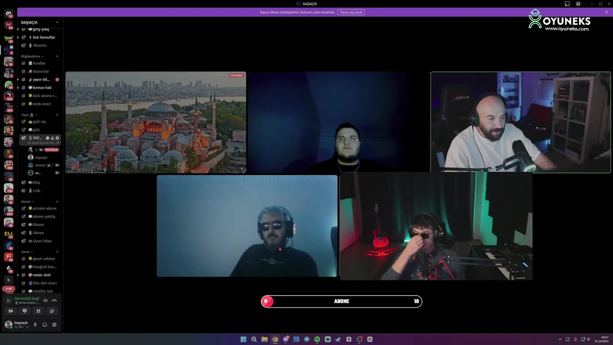Open the Spotify taskbar icon
The image size is (613, 345).
pyautogui.click(x=317, y=339)
